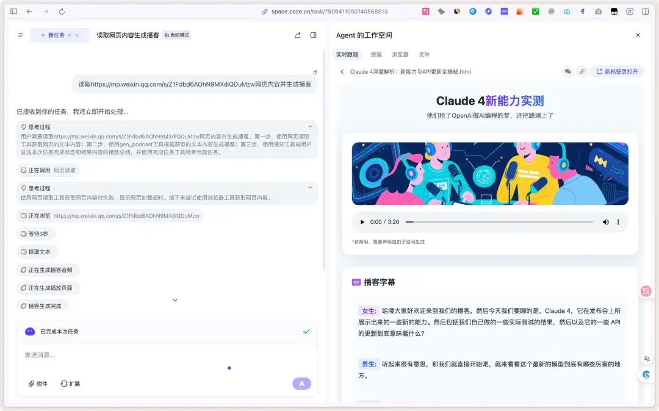Open the sidebar via the hamburger icon
The height and width of the screenshot is (411, 659).
click(x=20, y=35)
